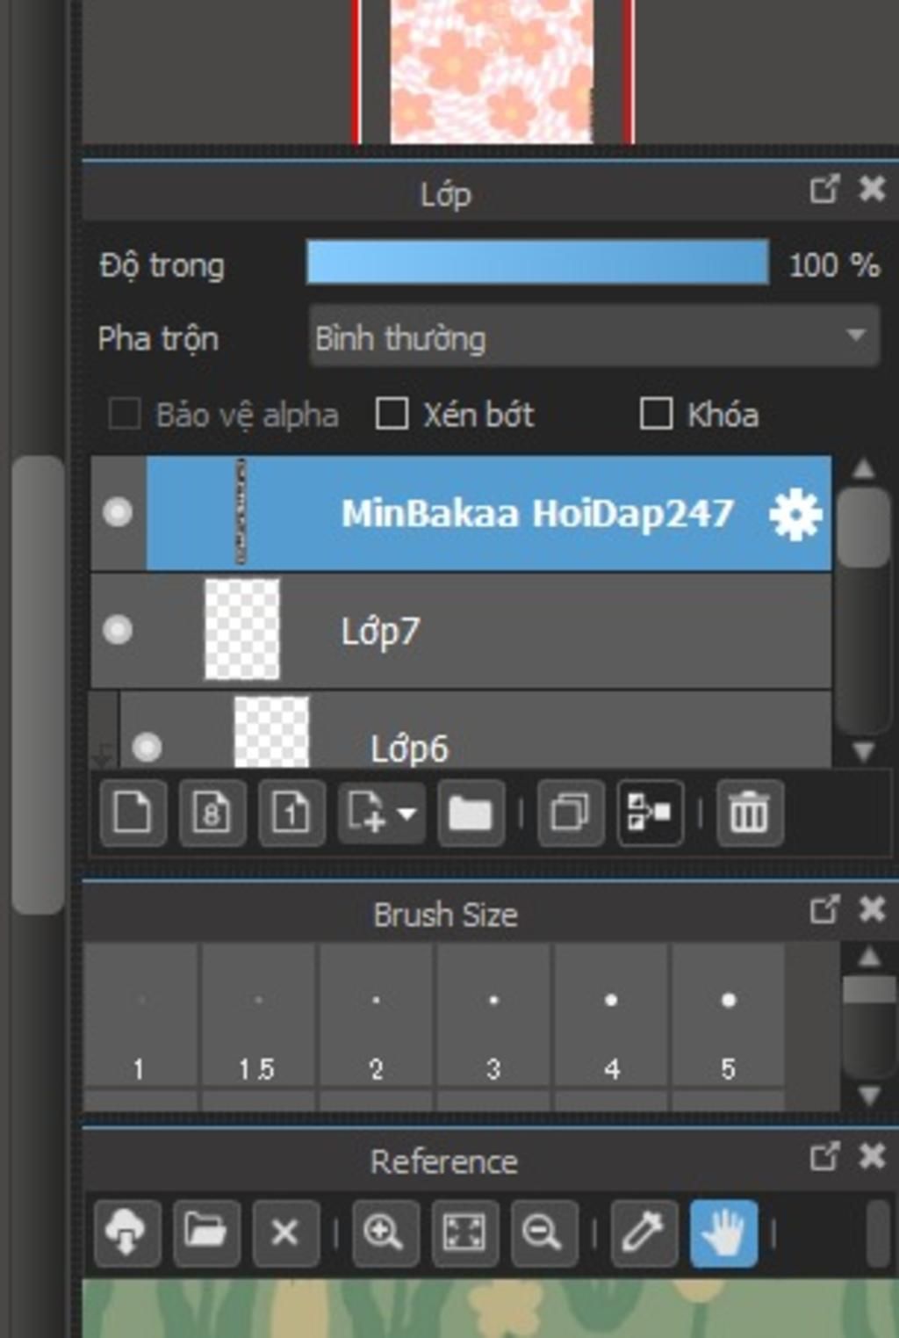Hide the Lớp7 layer
This screenshot has width=899, height=1338.
coord(118,630)
